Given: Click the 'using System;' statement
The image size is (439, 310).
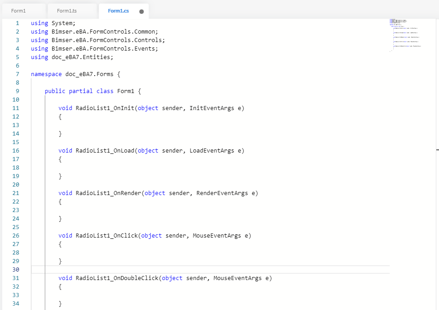Looking at the screenshot, I should (53, 23).
